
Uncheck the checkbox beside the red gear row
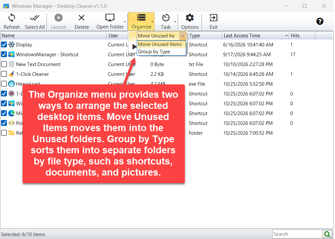(x=4, y=94)
